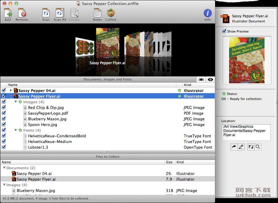Click the Locate magnifier toolbar icon
Image resolution: width=278 pixels, height=203 pixels.
74,13
